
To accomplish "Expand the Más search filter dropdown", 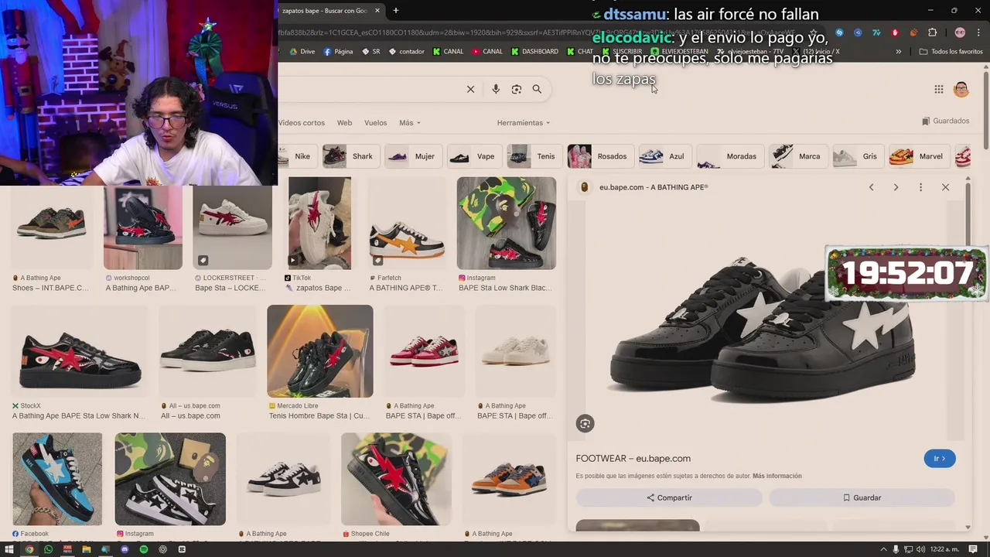I will tap(409, 123).
